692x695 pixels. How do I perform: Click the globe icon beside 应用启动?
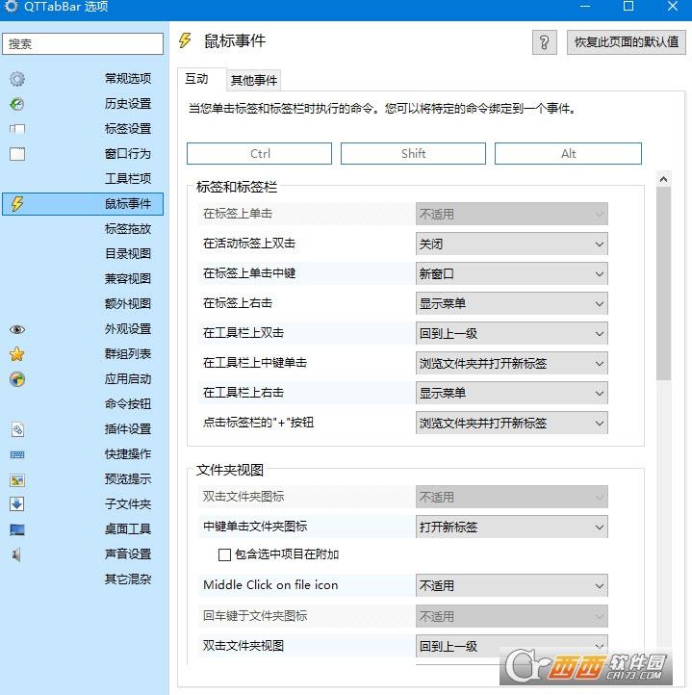pos(17,379)
